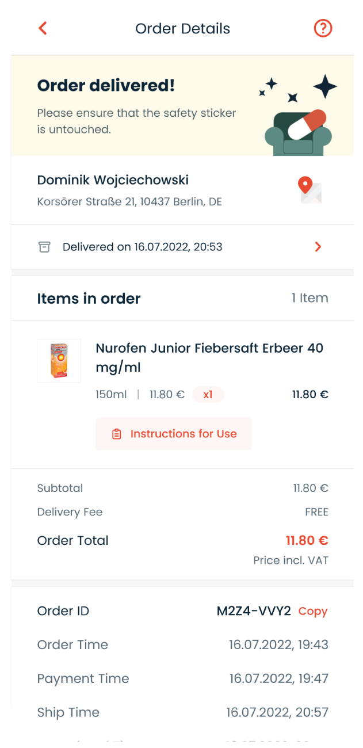The height and width of the screenshot is (748, 363).
Task: Open the Delivered on 16.07.2022 row
Action: pos(142,247)
